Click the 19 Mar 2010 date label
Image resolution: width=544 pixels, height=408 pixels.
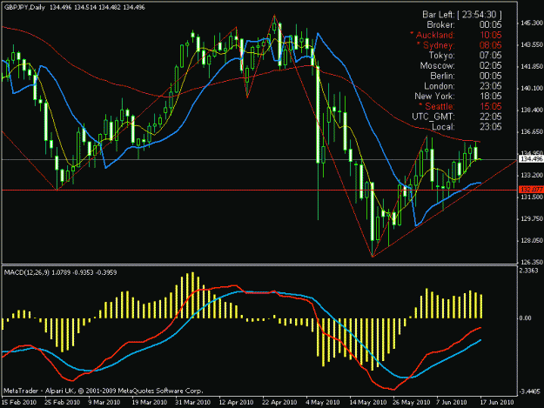(x=149, y=402)
